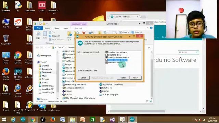The image size is (219, 123).
Task: Open the Scratch desktop folder
Action: (6, 106)
